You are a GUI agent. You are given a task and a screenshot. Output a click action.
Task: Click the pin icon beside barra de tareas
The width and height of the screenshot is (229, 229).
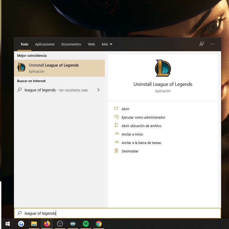pyautogui.click(x=116, y=142)
